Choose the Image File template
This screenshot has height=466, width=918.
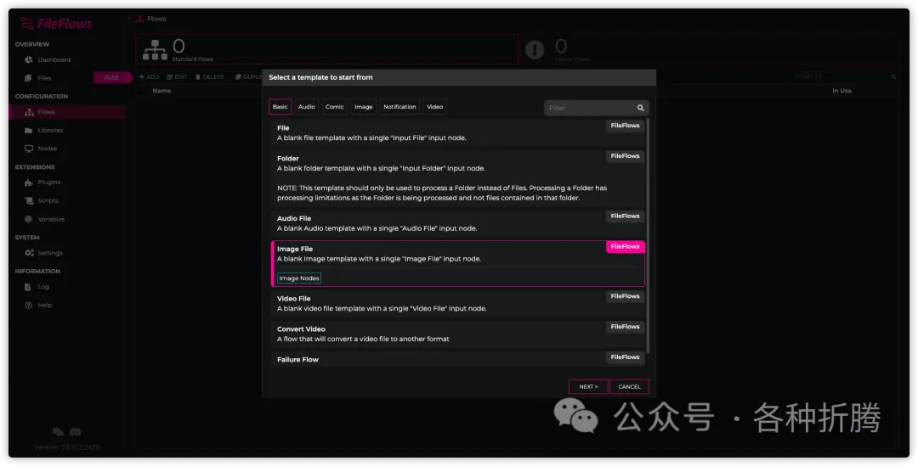[x=458, y=263]
